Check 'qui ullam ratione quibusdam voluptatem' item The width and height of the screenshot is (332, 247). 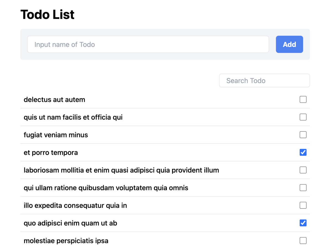[303, 188]
